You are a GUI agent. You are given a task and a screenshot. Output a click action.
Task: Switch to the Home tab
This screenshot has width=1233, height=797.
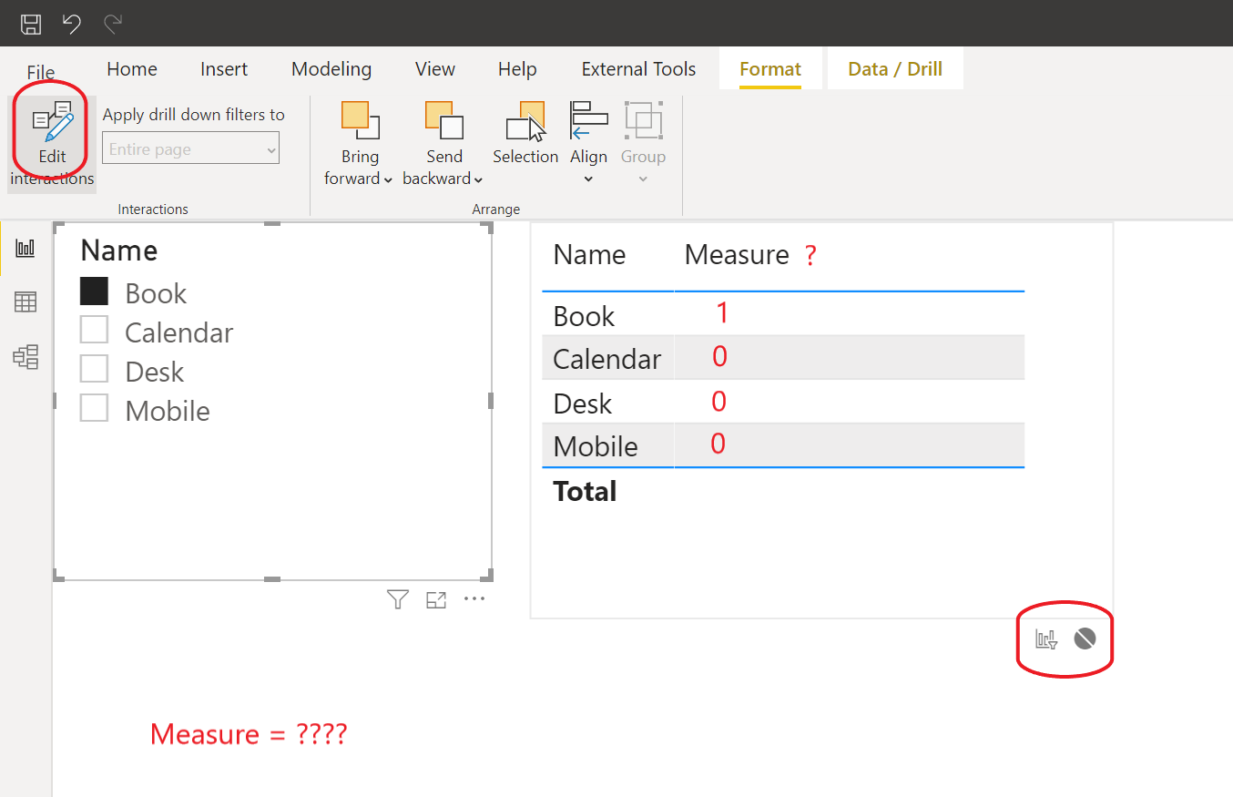[132, 69]
